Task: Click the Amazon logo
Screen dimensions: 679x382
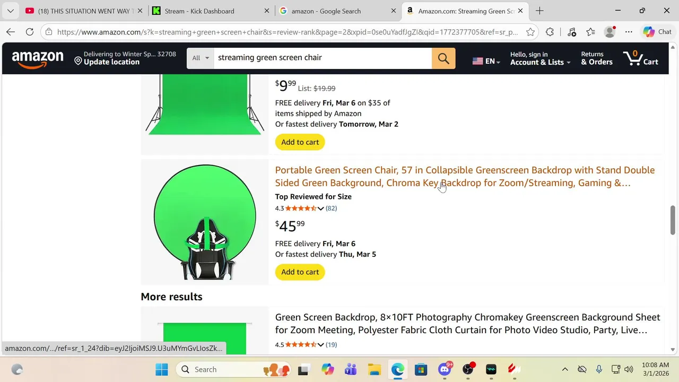Action: click(x=38, y=59)
